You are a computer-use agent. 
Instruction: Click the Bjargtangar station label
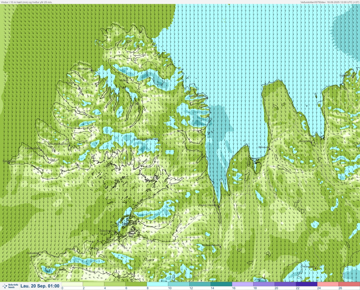point(9,161)
